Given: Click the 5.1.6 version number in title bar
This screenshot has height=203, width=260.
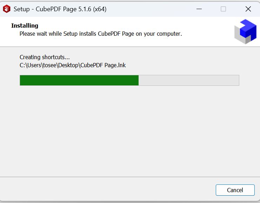Looking at the screenshot, I should point(85,9).
